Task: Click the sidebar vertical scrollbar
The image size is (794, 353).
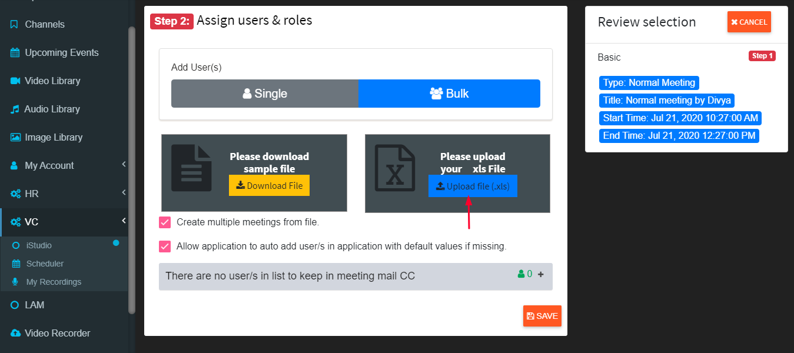Action: coord(132,171)
